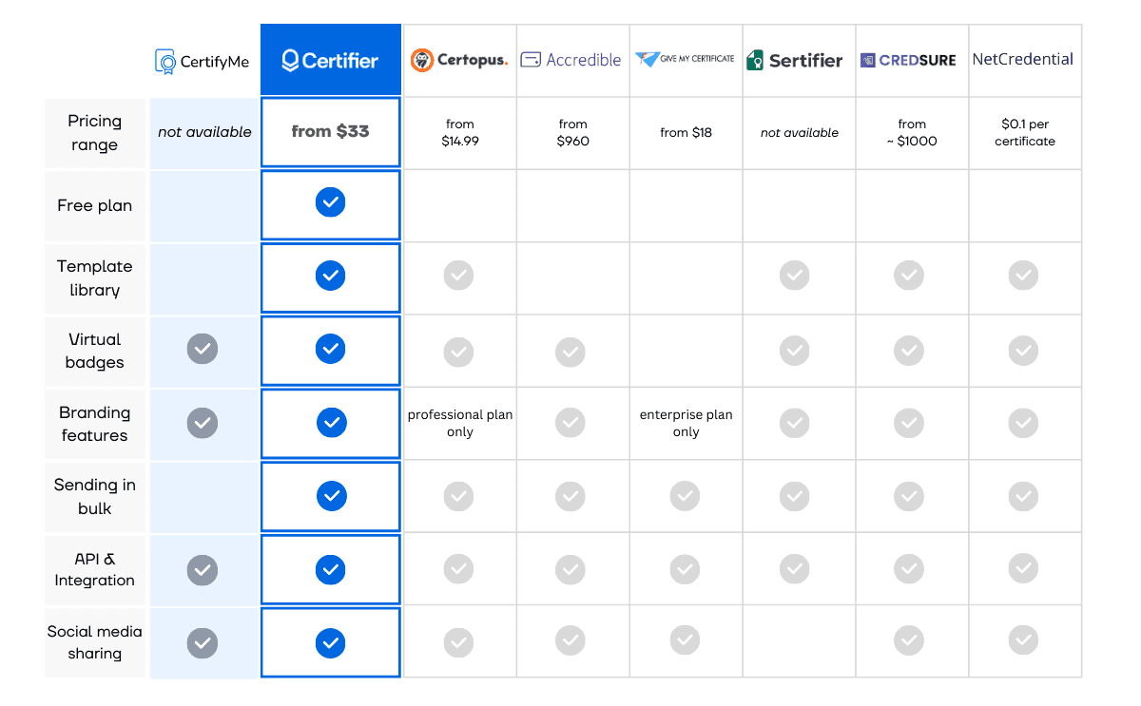The image size is (1141, 706).
Task: Click Certifier's Social media sharing checkmark
Action: pos(330,643)
